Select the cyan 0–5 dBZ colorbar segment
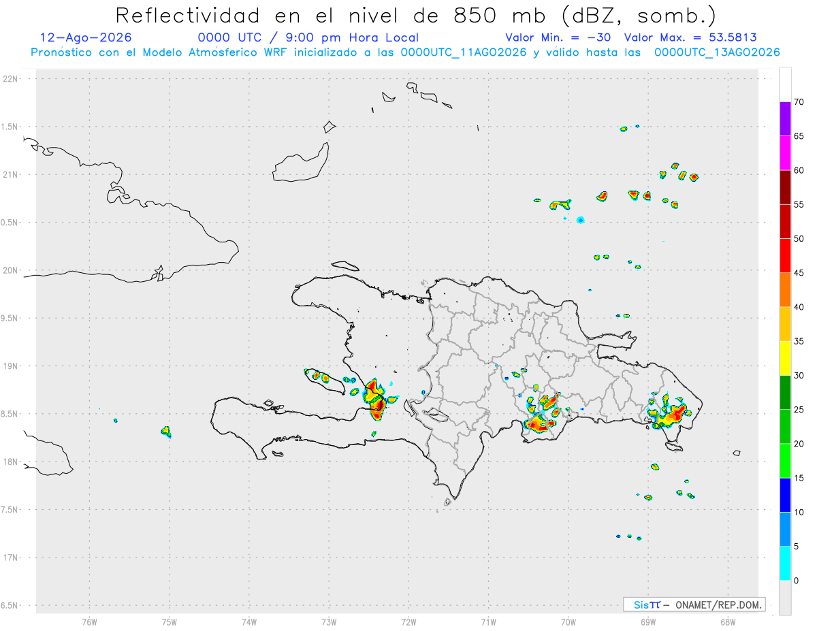Viewport: 817px width, 631px height. click(785, 564)
